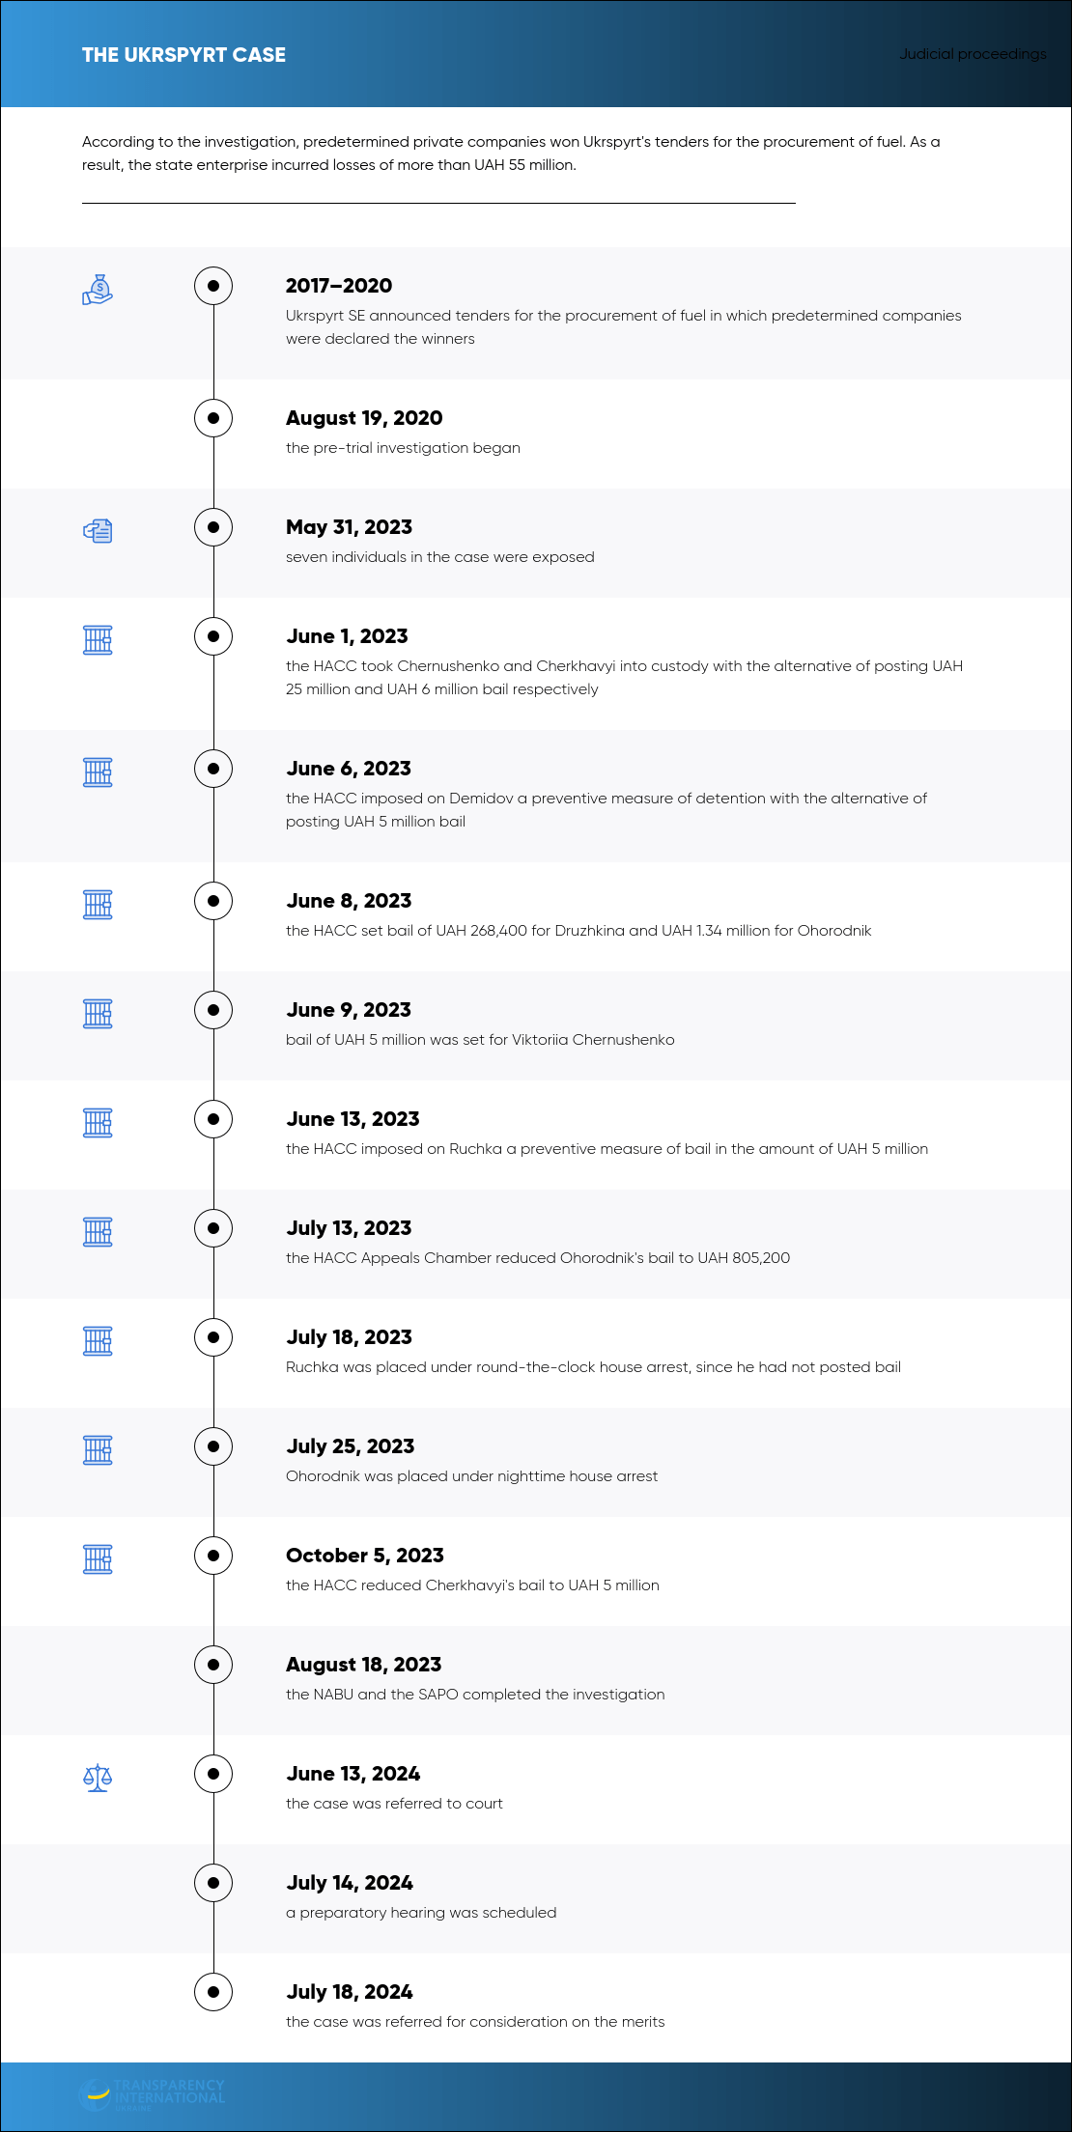The width and height of the screenshot is (1072, 2132).
Task: Click the money bag icon beside 2017–2020
Action: click(98, 290)
